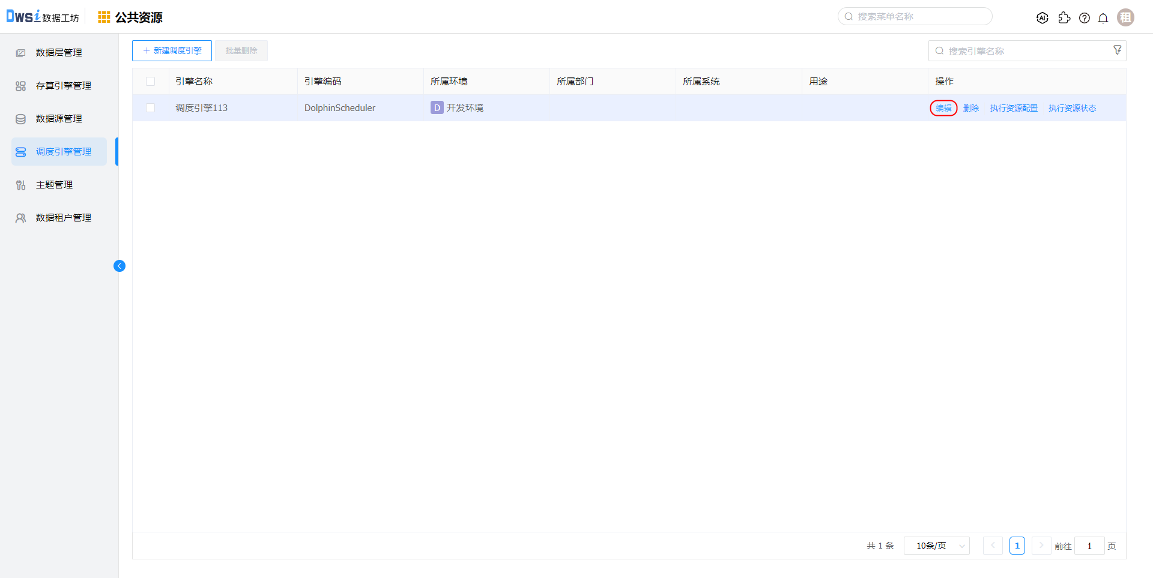Focus the 搜索引擎名称 search field
The width and height of the screenshot is (1153, 578).
point(1021,51)
